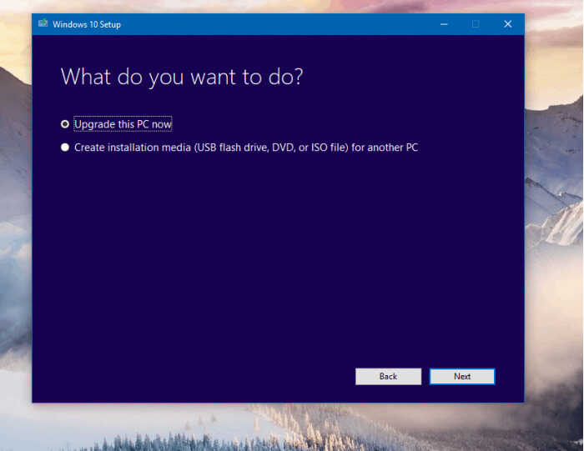Close the Windows 10 Setup window
The image size is (584, 451).
[507, 24]
